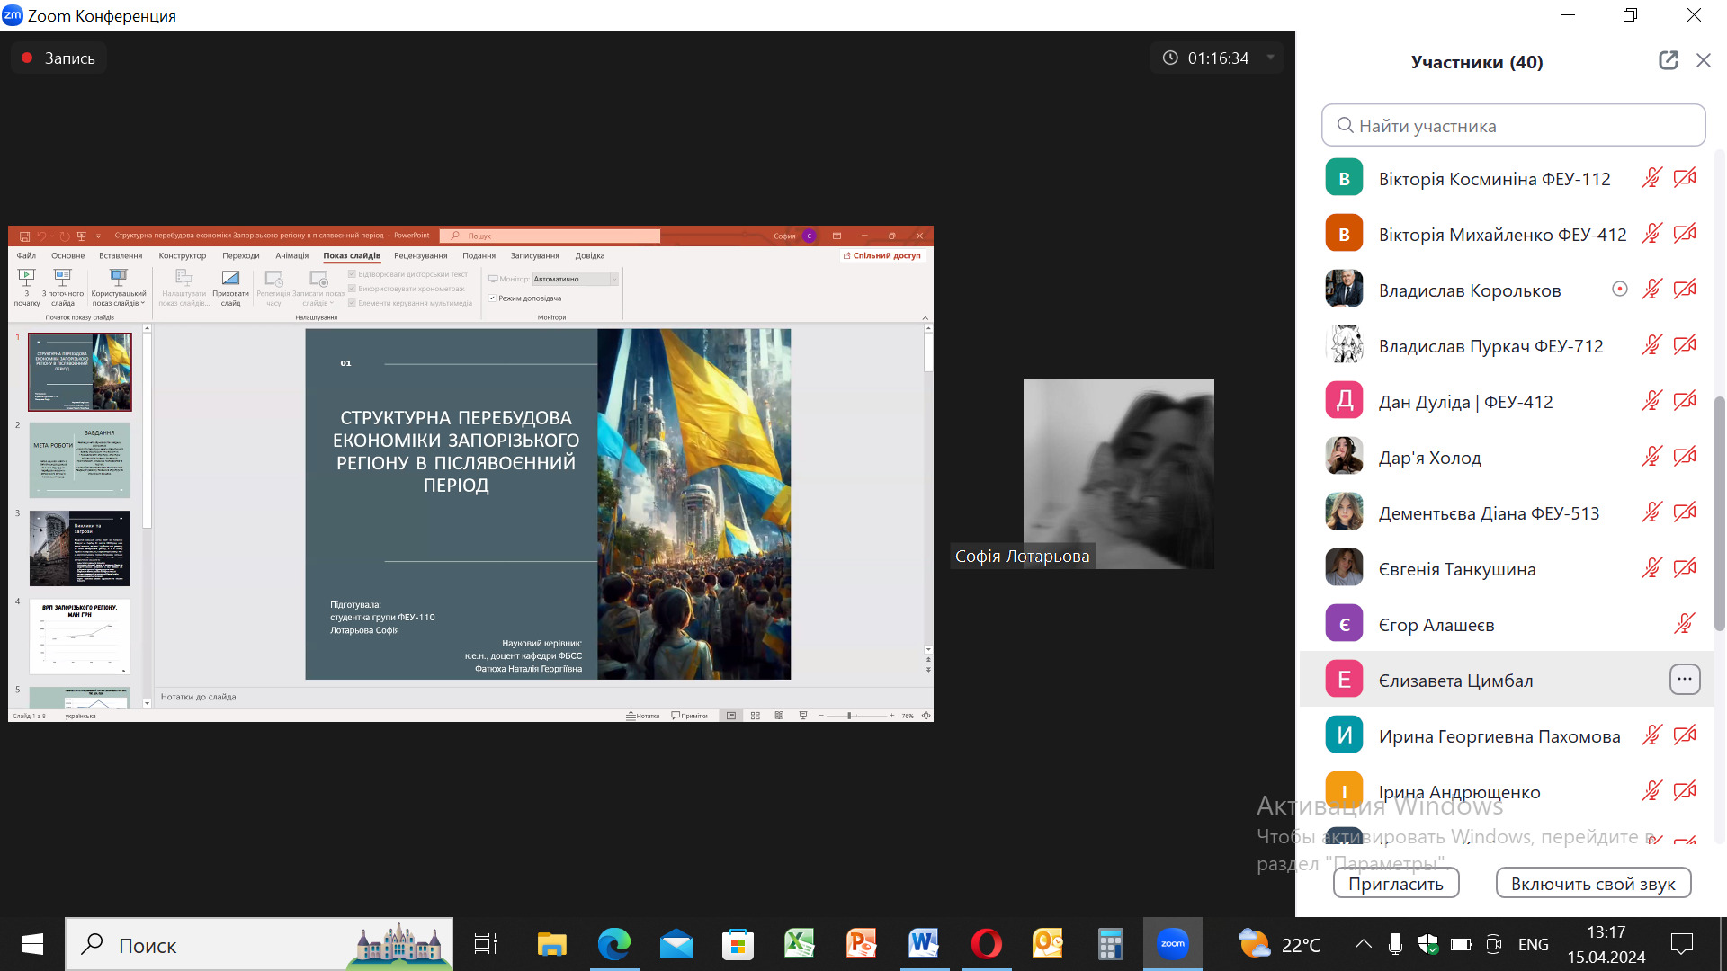Click the Найти участника search field
This screenshot has height=971, width=1727.
point(1513,126)
